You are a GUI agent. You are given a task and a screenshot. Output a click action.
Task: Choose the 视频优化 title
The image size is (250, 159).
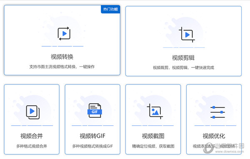[214, 136]
